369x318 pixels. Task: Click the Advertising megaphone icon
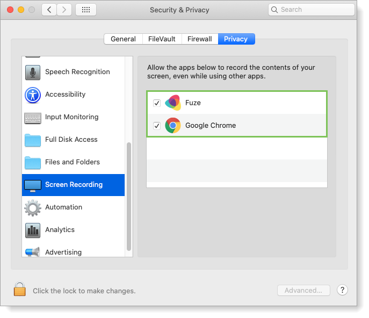(x=32, y=252)
